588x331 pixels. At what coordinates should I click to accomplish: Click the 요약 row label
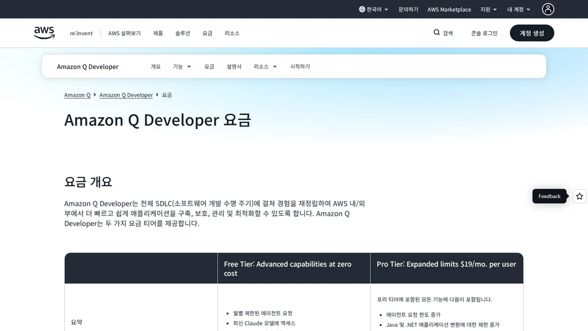pos(76,322)
